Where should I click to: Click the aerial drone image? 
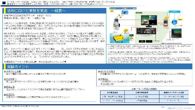(125, 12)
